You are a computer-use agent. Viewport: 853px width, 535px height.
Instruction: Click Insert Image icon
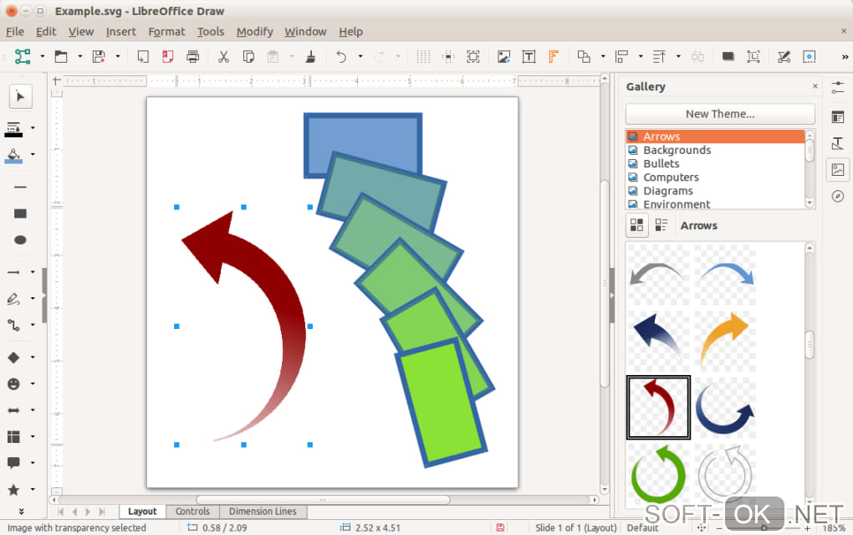tap(503, 56)
